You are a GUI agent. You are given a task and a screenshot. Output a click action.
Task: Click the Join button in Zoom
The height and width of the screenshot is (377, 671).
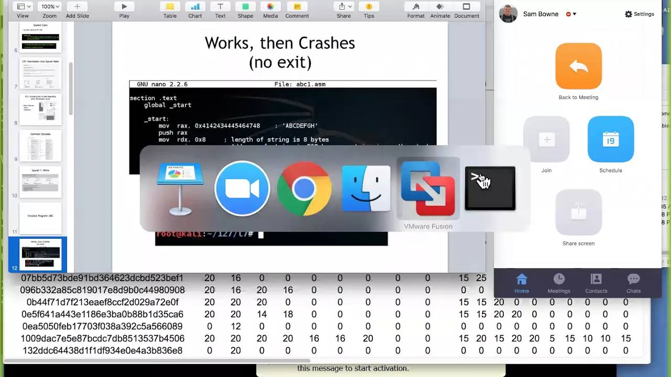pyautogui.click(x=546, y=139)
